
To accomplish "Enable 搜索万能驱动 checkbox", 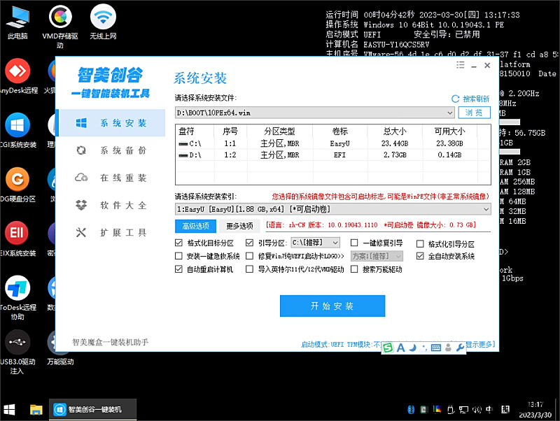I will (x=354, y=269).
